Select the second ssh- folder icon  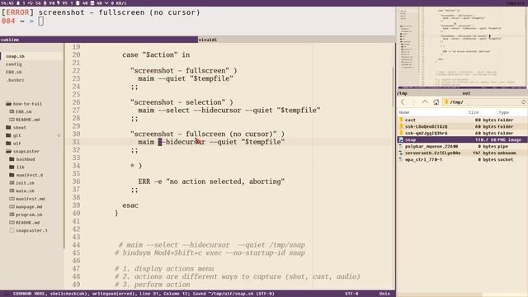[401, 133]
